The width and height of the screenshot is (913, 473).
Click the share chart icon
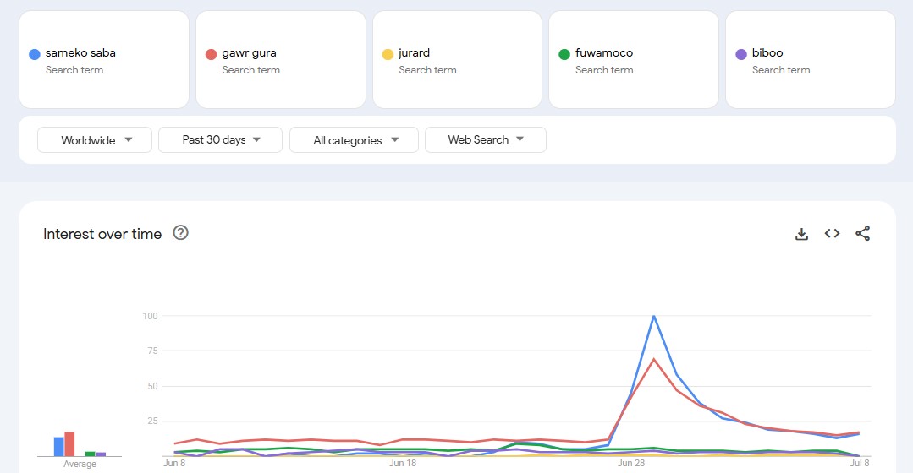(862, 234)
